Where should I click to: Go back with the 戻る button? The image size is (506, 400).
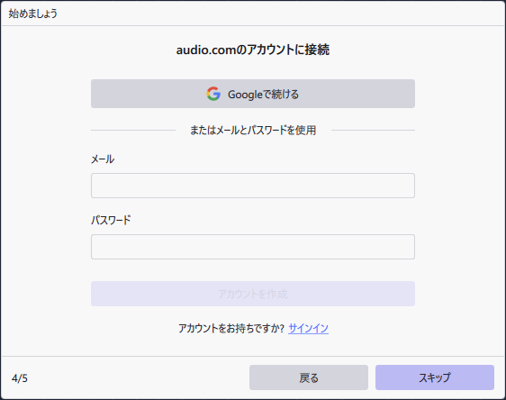pos(309,377)
